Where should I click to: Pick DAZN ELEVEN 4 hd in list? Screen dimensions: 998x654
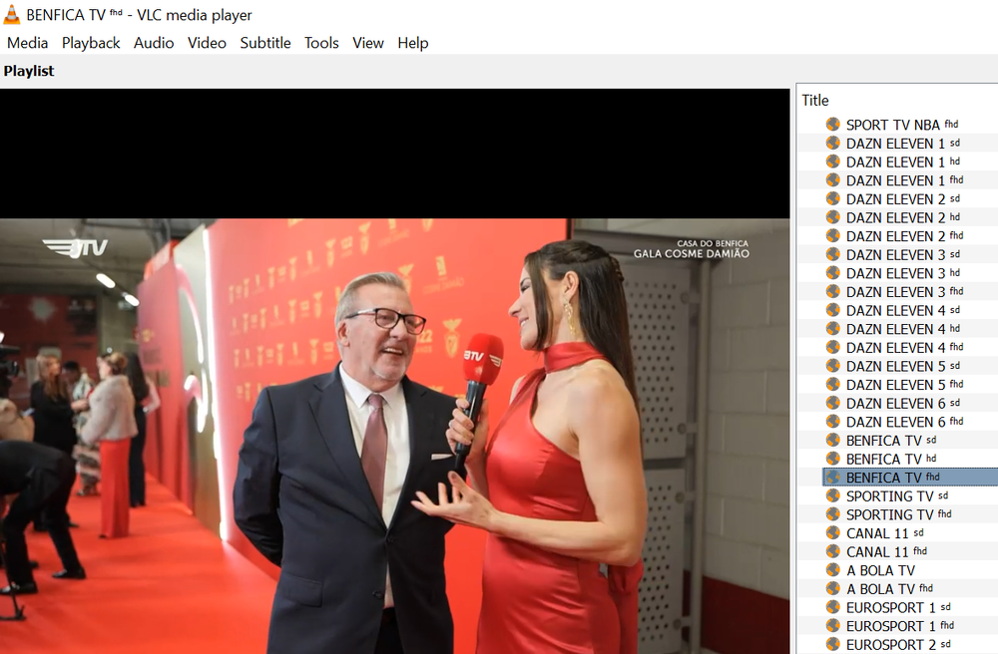(x=902, y=329)
